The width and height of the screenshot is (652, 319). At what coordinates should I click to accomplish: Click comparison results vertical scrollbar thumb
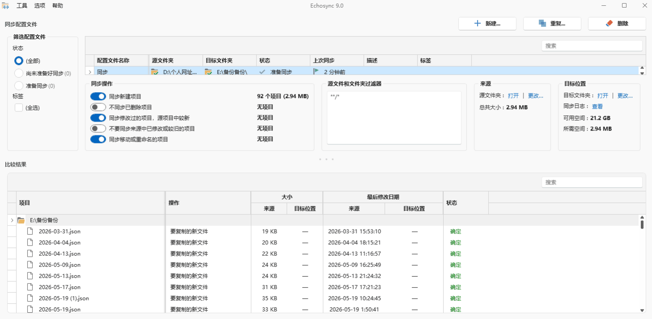click(x=642, y=224)
